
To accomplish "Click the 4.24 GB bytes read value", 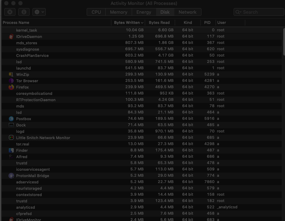I will click(166, 99).
